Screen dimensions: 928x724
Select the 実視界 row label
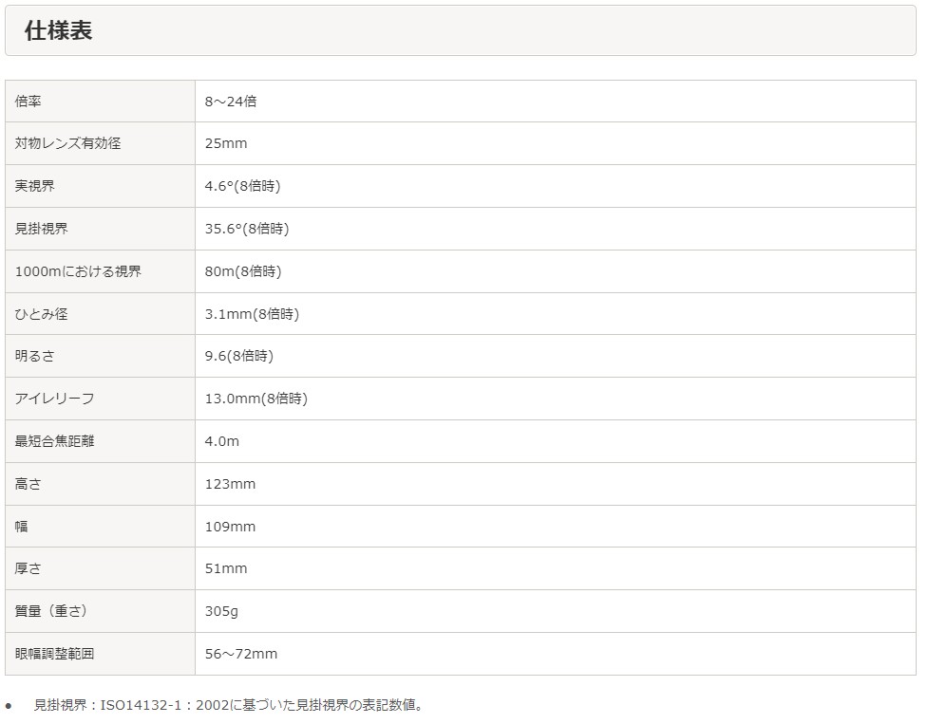pos(34,186)
